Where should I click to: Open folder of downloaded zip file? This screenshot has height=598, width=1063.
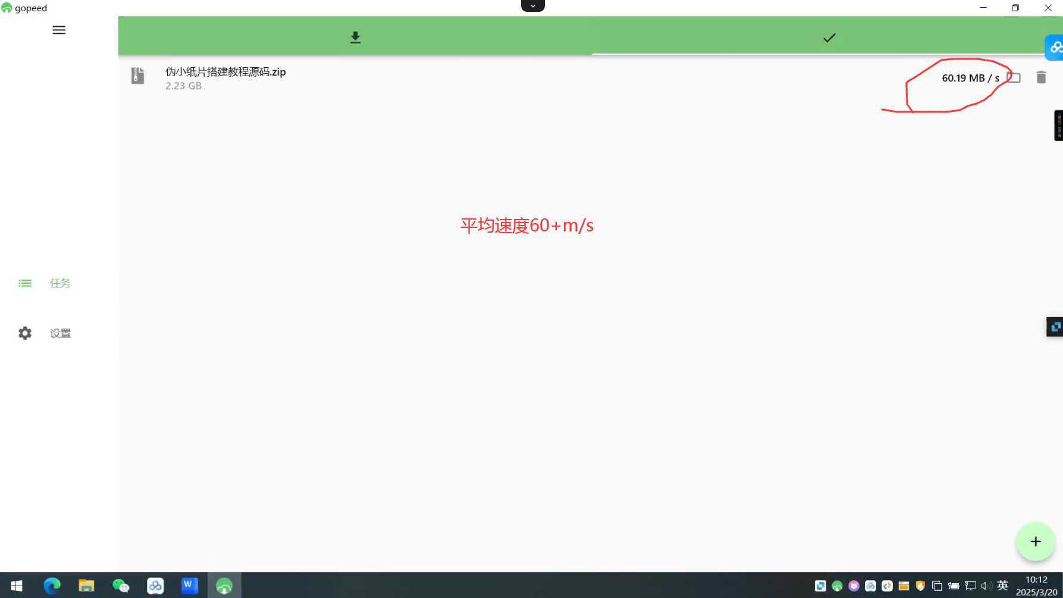1014,78
